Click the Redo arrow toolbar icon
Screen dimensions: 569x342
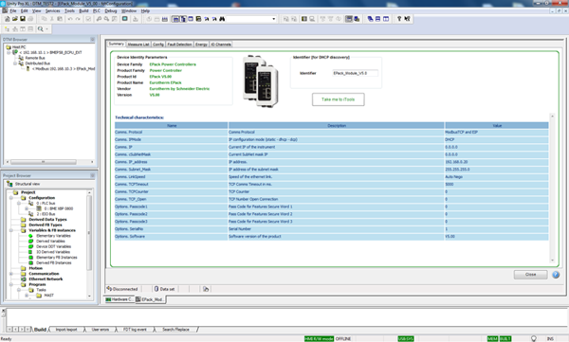(x=78, y=19)
